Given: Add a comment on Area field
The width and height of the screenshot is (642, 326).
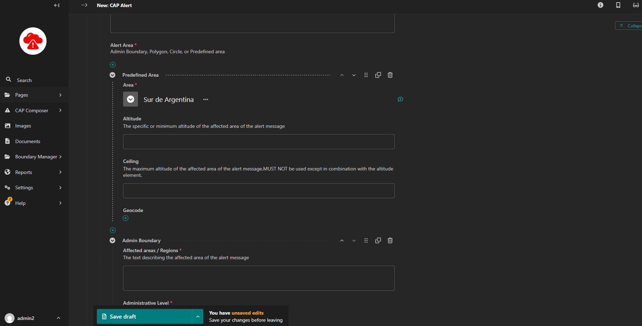Looking at the screenshot, I should [x=400, y=99].
